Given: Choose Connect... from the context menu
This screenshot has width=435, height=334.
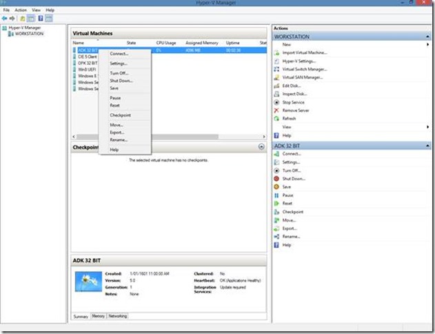Looking at the screenshot, I should (x=119, y=53).
